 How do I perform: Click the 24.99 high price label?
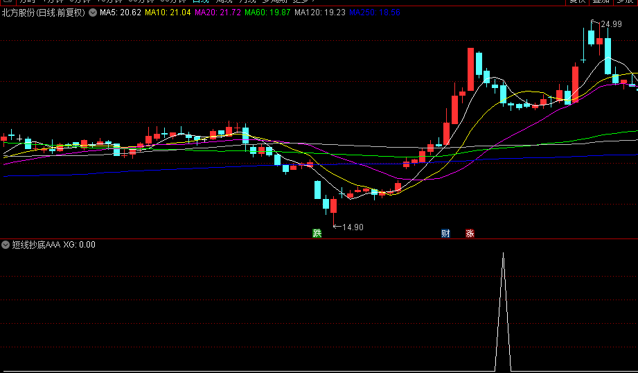[611, 24]
